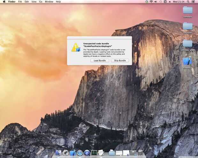This screenshot has width=198, height=158.
Task: Open Finder from the Dock
Action: (58, 153)
